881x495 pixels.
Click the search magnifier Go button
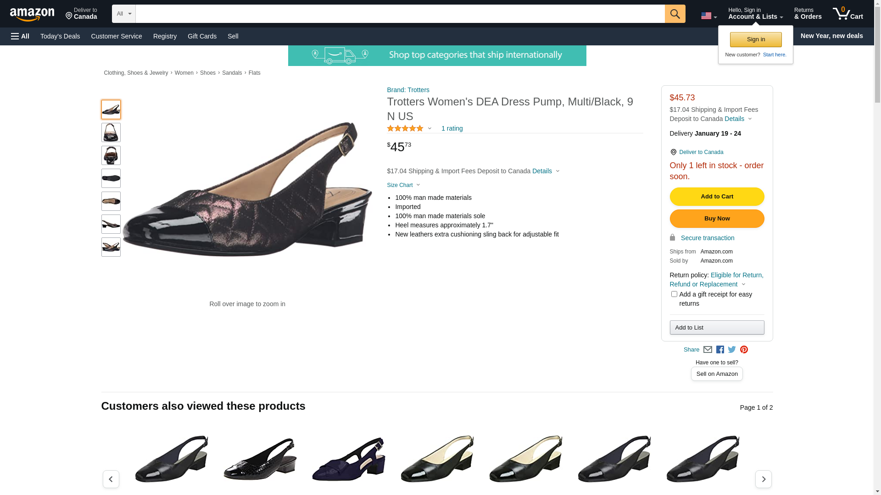[675, 14]
